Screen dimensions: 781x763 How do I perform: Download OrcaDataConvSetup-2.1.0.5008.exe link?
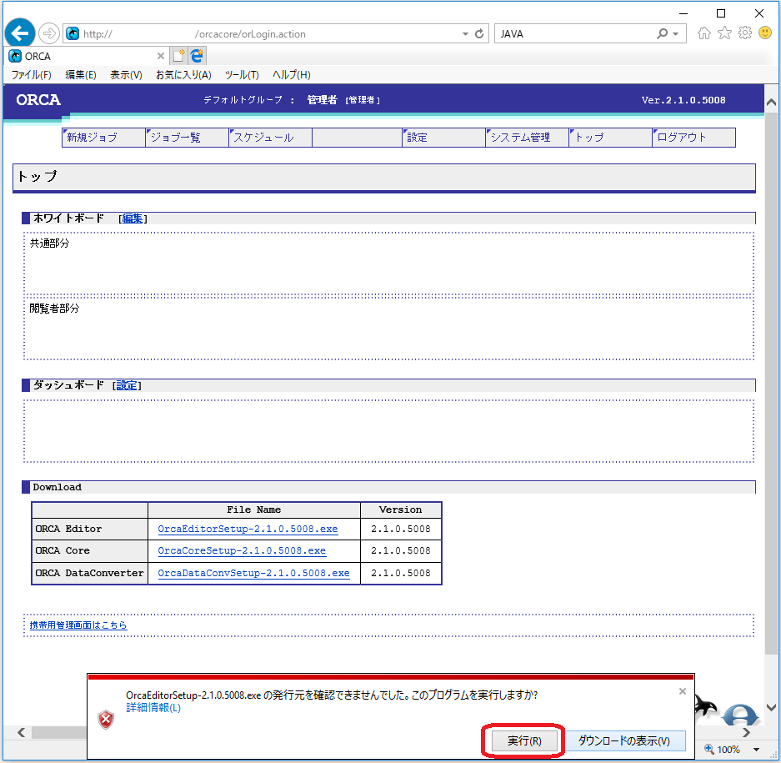click(x=253, y=573)
